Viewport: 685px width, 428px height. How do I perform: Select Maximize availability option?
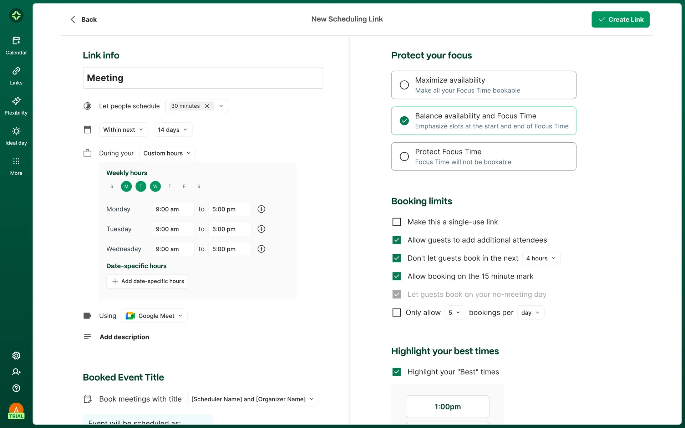pos(404,85)
